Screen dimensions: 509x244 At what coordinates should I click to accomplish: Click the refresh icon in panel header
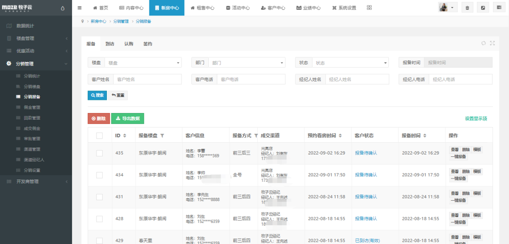(484, 43)
